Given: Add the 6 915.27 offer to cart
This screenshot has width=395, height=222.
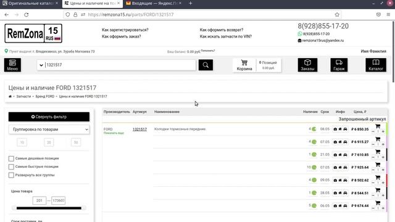Looking at the screenshot, I should tap(378, 139).
